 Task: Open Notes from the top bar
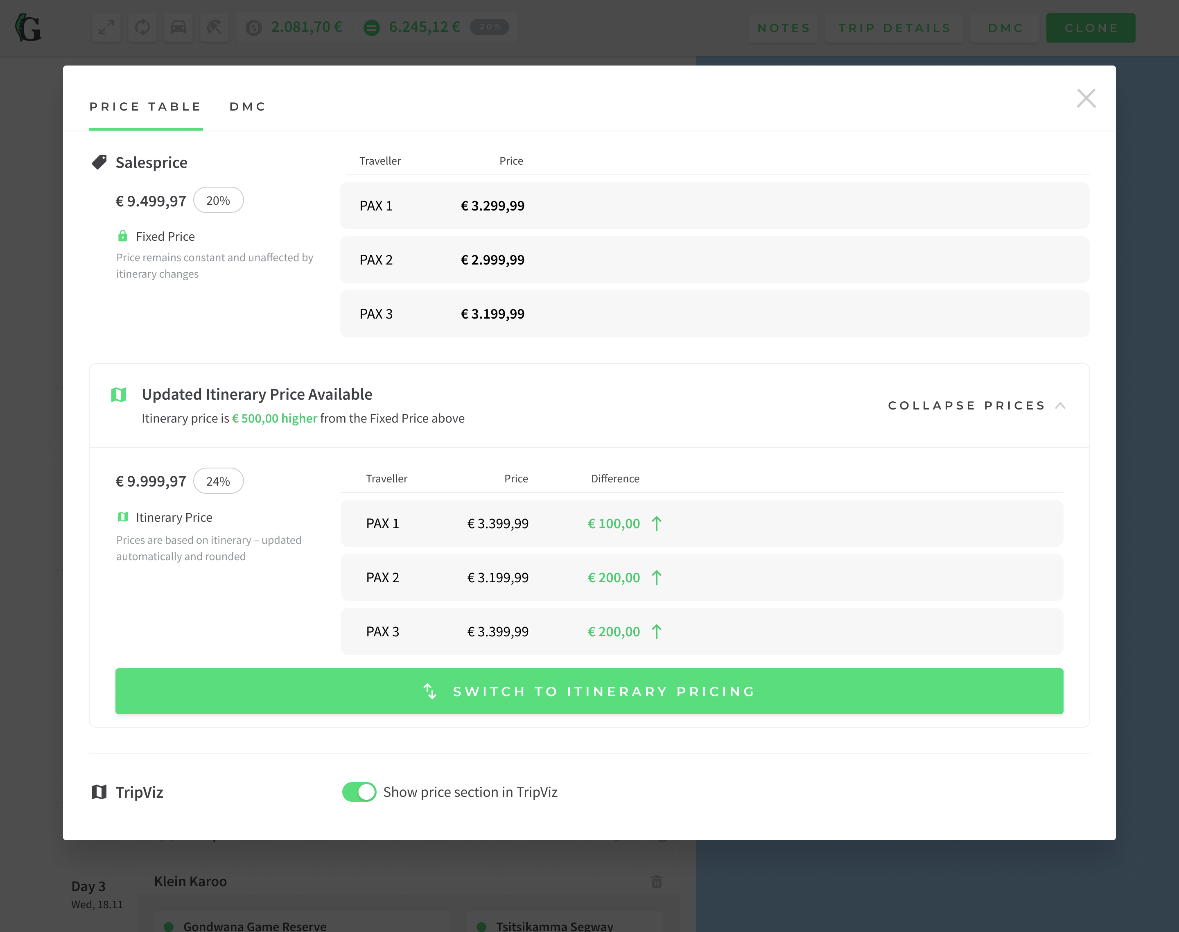[x=784, y=28]
